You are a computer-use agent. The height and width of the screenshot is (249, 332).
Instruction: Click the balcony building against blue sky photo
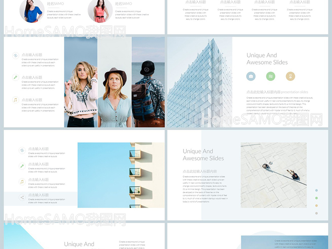point(121,175)
